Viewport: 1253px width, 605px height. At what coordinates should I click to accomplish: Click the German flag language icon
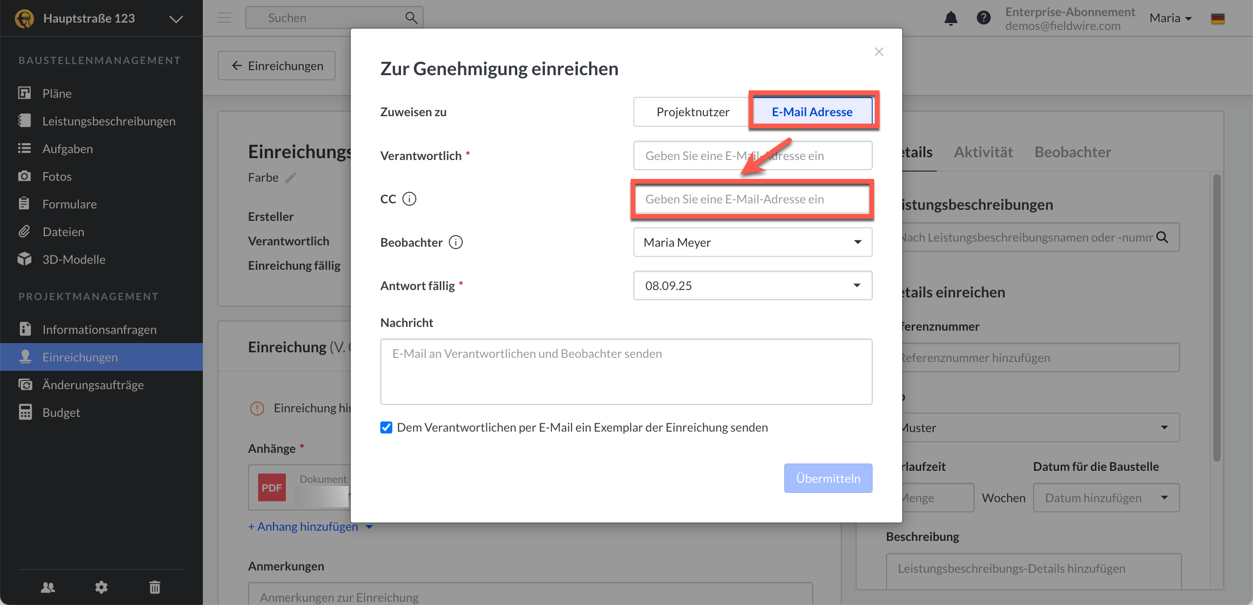coord(1218,18)
